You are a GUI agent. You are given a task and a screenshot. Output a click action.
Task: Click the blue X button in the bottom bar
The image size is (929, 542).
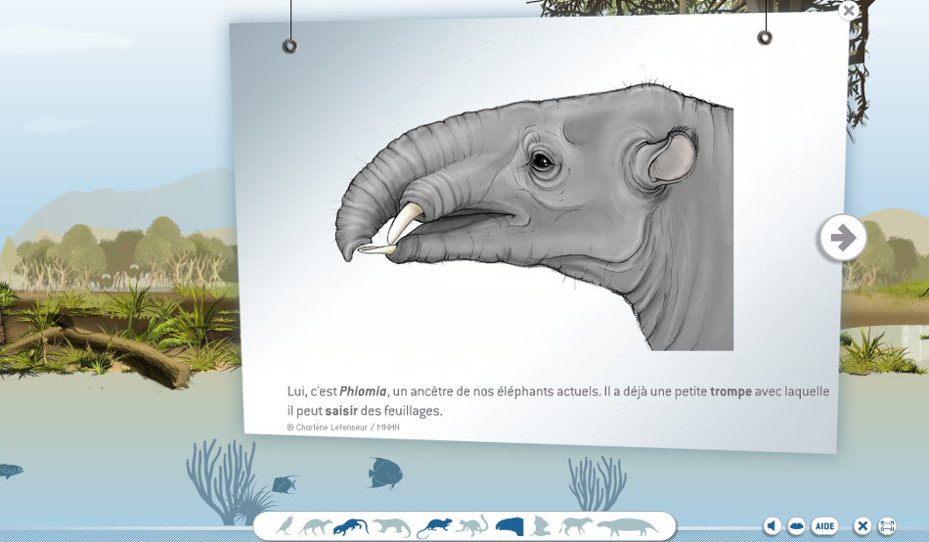click(863, 526)
